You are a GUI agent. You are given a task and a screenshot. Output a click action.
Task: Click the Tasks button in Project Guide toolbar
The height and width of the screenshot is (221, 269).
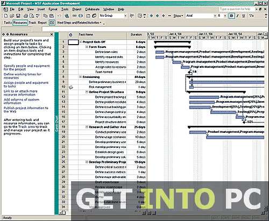click(8, 23)
